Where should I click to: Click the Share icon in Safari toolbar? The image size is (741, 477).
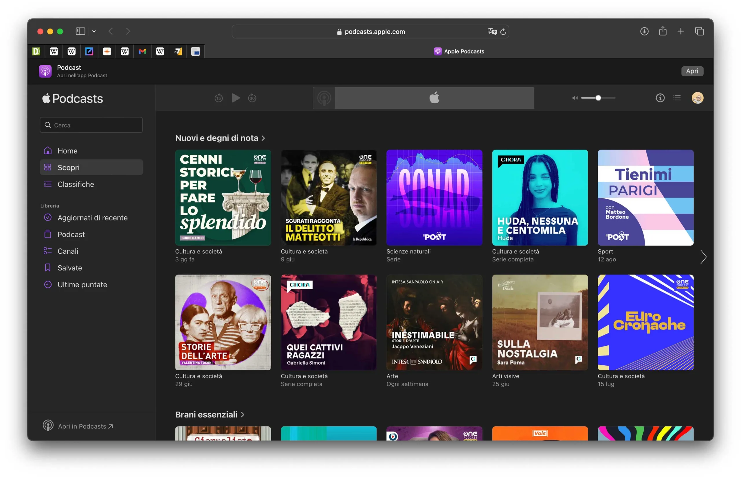point(663,31)
